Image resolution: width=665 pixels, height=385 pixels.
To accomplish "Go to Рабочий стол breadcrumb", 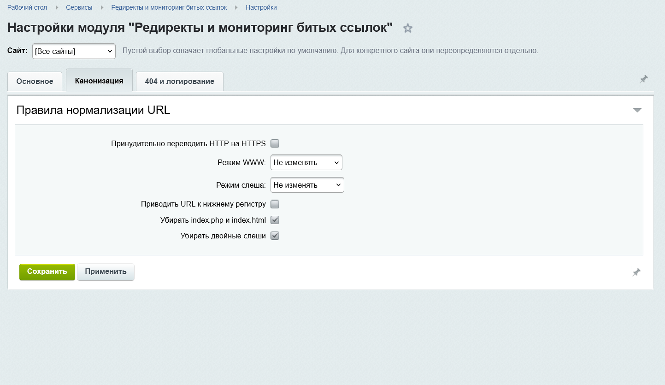I will click(27, 7).
